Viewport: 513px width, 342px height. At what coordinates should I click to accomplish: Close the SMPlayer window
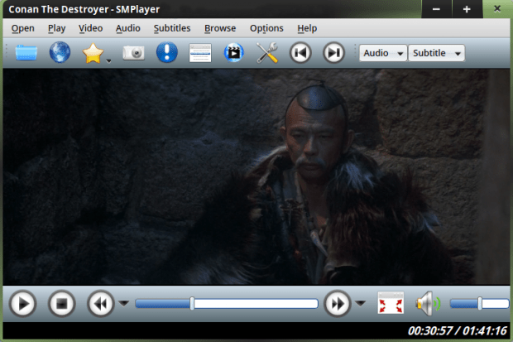(x=497, y=9)
